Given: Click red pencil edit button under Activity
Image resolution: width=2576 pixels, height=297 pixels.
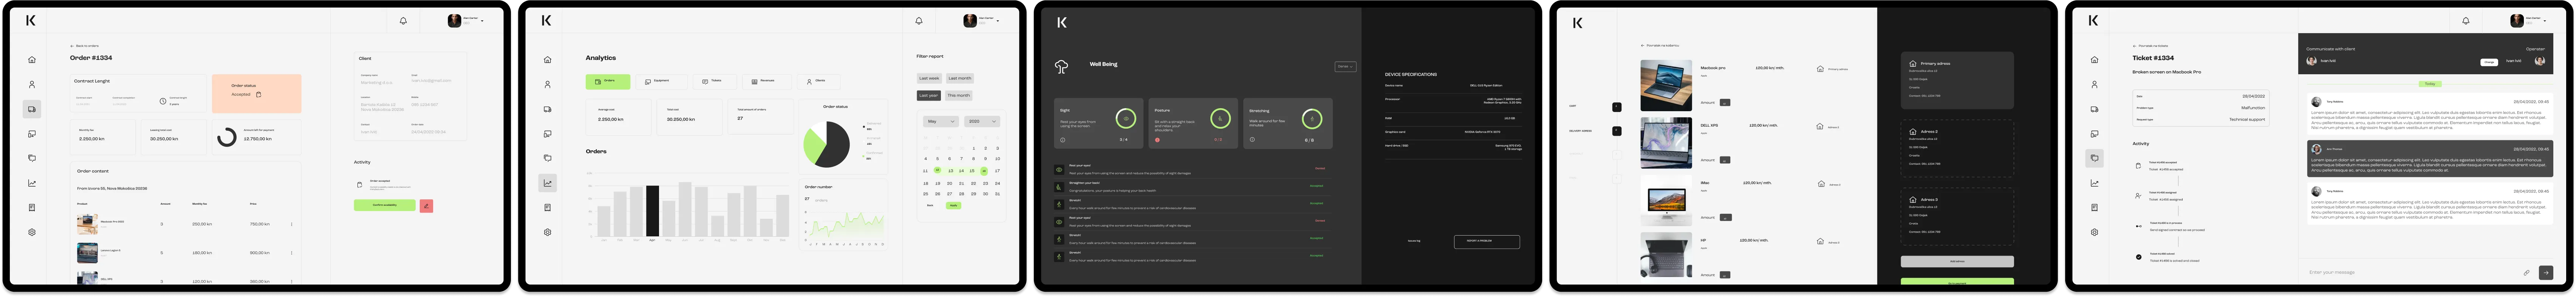Looking at the screenshot, I should 426,205.
